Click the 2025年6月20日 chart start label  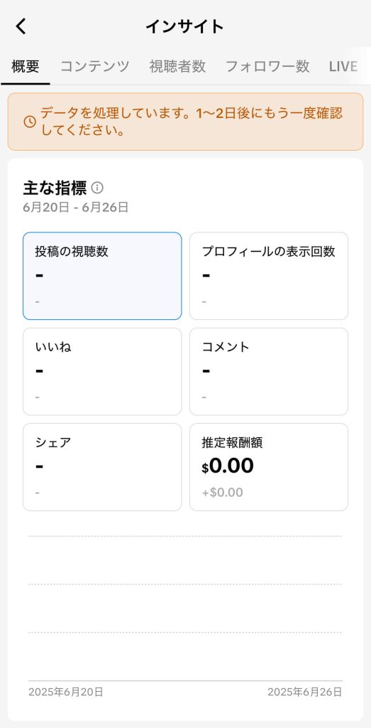[x=66, y=692]
